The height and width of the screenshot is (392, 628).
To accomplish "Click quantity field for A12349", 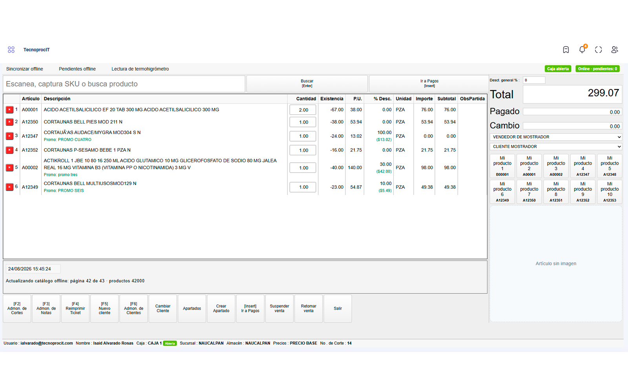I will [303, 187].
